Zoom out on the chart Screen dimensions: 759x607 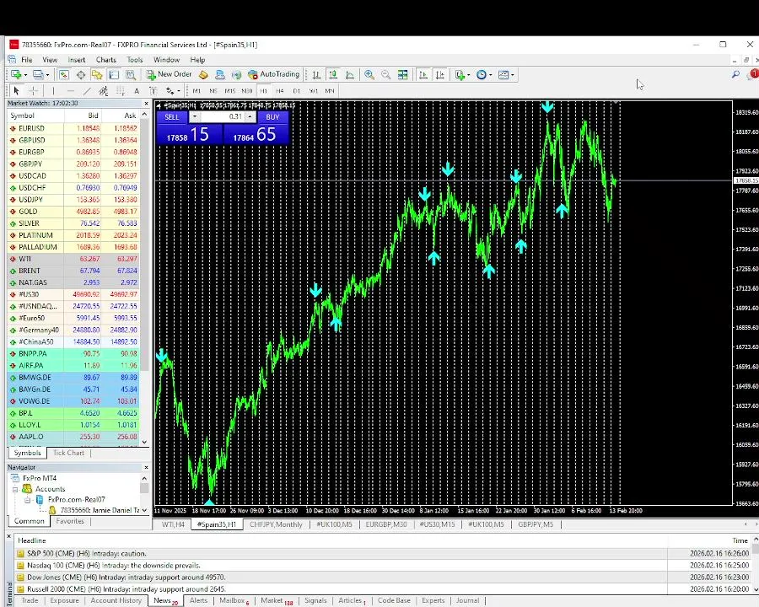coord(385,74)
